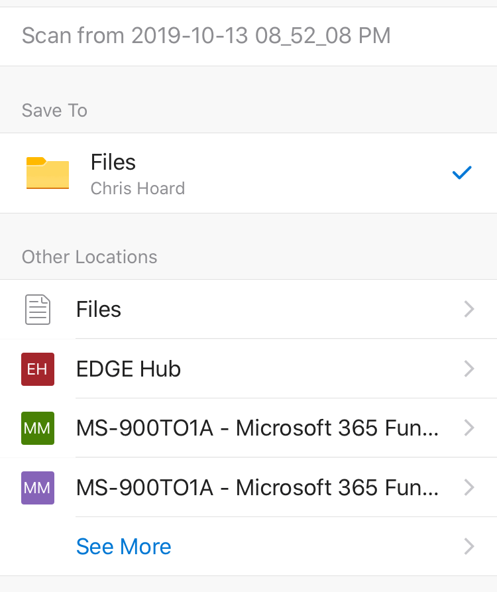
Task: Edit the Scan from 2019-10-13 filename field
Action: 206,35
